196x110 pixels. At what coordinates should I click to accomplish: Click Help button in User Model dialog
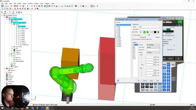(x=157, y=81)
